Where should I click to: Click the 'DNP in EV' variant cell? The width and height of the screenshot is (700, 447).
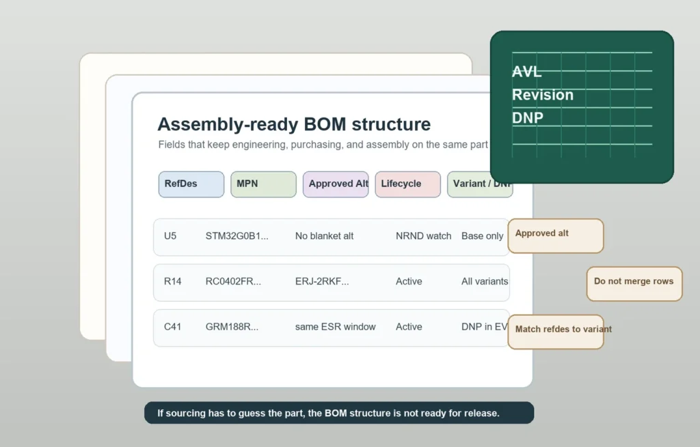click(485, 327)
